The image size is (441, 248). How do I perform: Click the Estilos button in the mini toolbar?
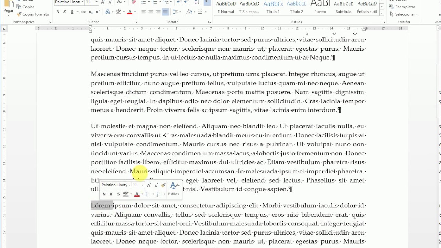coord(174,189)
